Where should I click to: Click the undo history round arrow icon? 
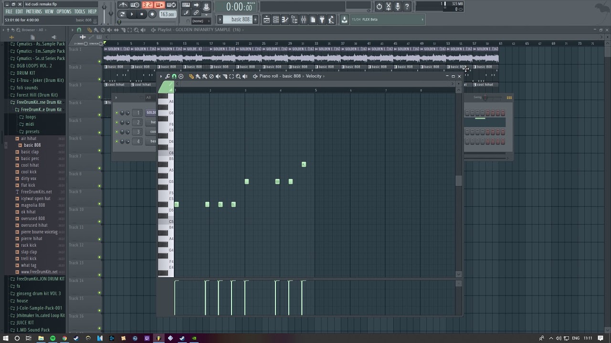[379, 6]
